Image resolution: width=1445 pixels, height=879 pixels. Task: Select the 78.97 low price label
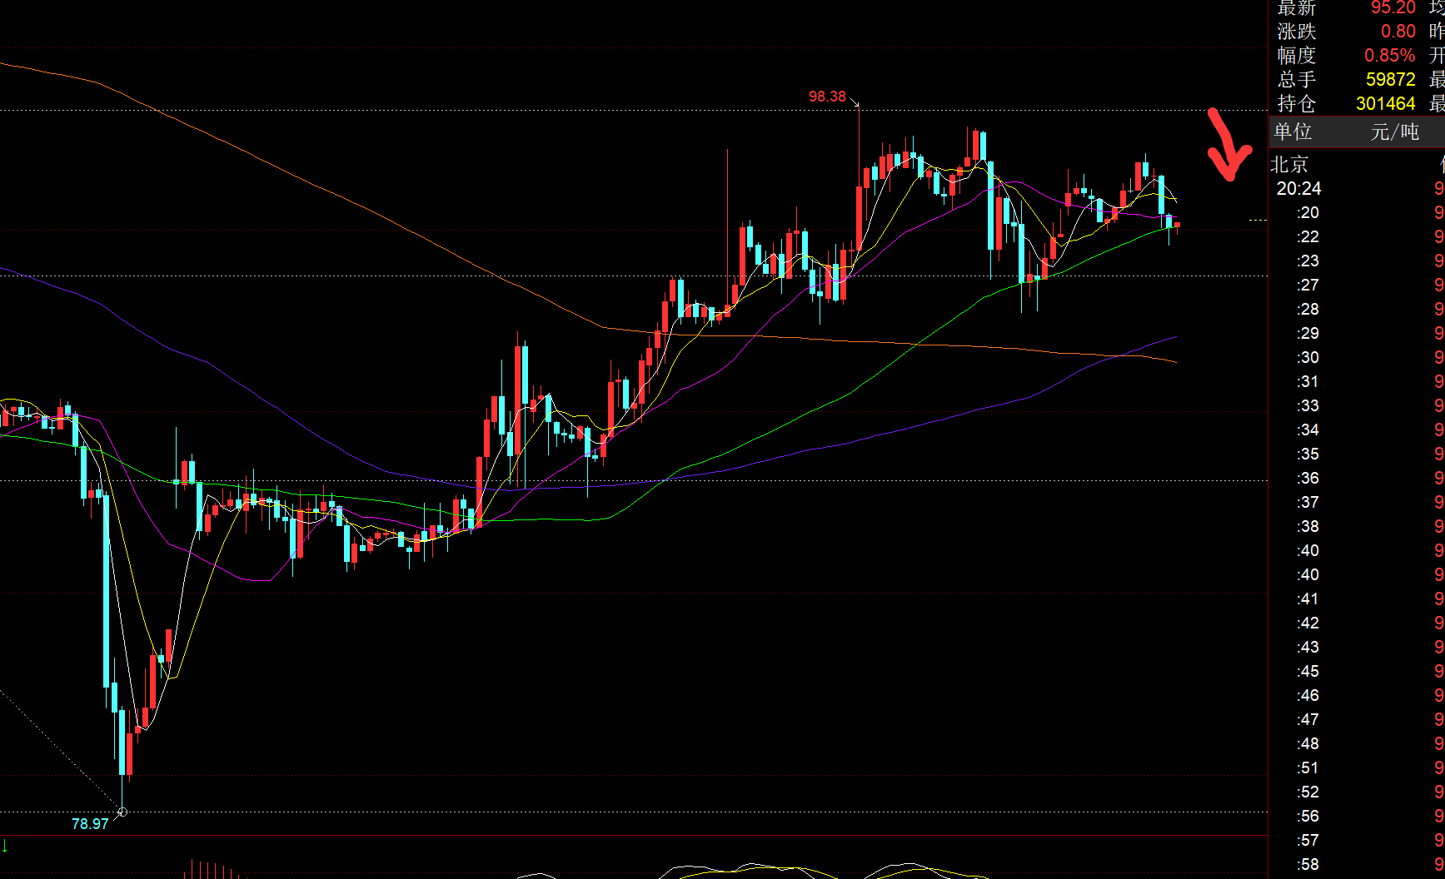90,824
